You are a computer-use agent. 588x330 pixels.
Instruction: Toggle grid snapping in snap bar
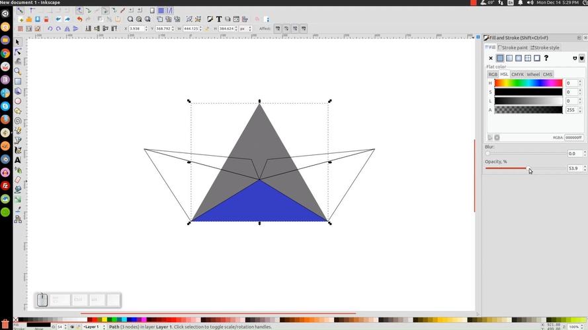161,11
